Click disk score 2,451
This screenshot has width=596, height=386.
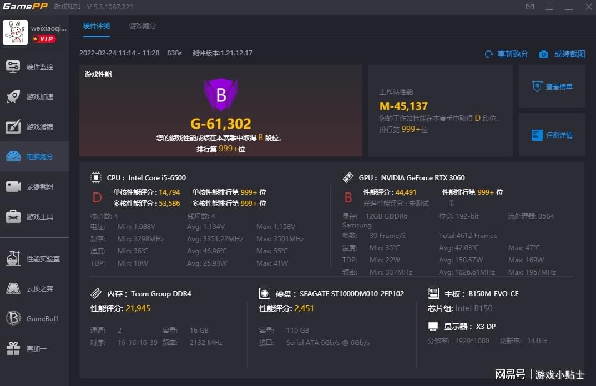[x=304, y=308]
